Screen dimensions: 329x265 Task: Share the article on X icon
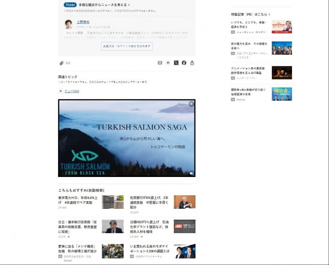coord(176,63)
